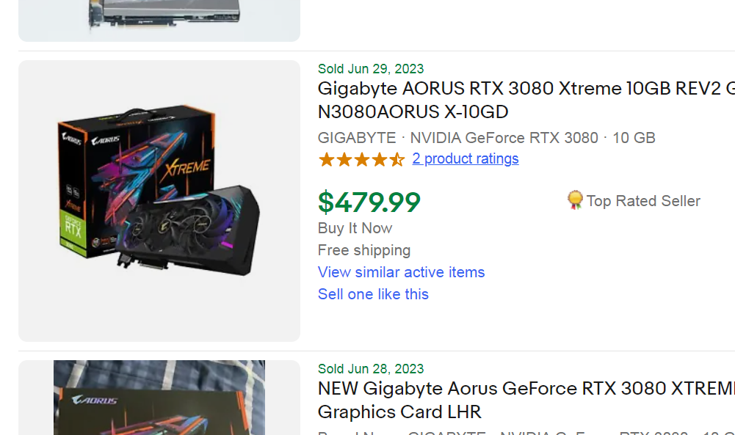Click the Top Rated Seller text

click(x=643, y=201)
